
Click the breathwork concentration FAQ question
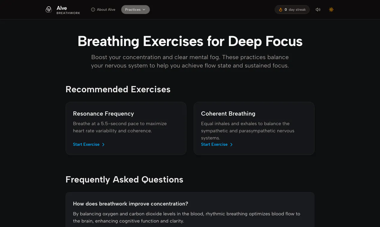[x=130, y=204]
